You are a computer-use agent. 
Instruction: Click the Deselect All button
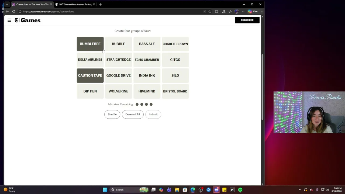pyautogui.click(x=133, y=114)
